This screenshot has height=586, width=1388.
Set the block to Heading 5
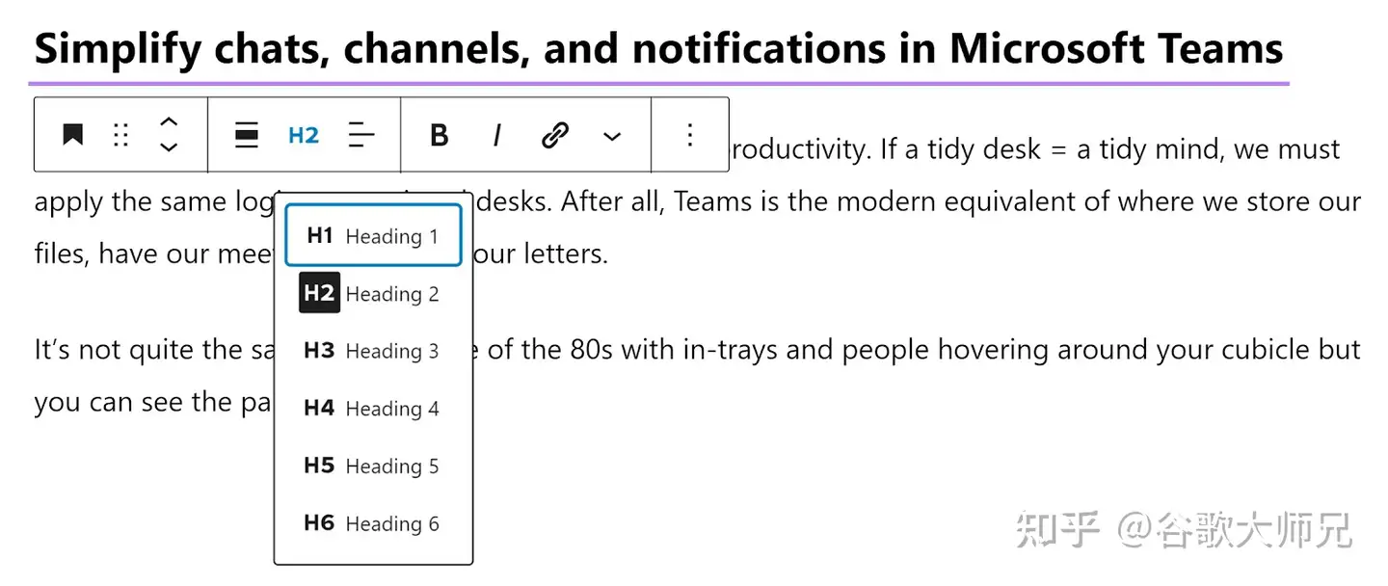[373, 466]
